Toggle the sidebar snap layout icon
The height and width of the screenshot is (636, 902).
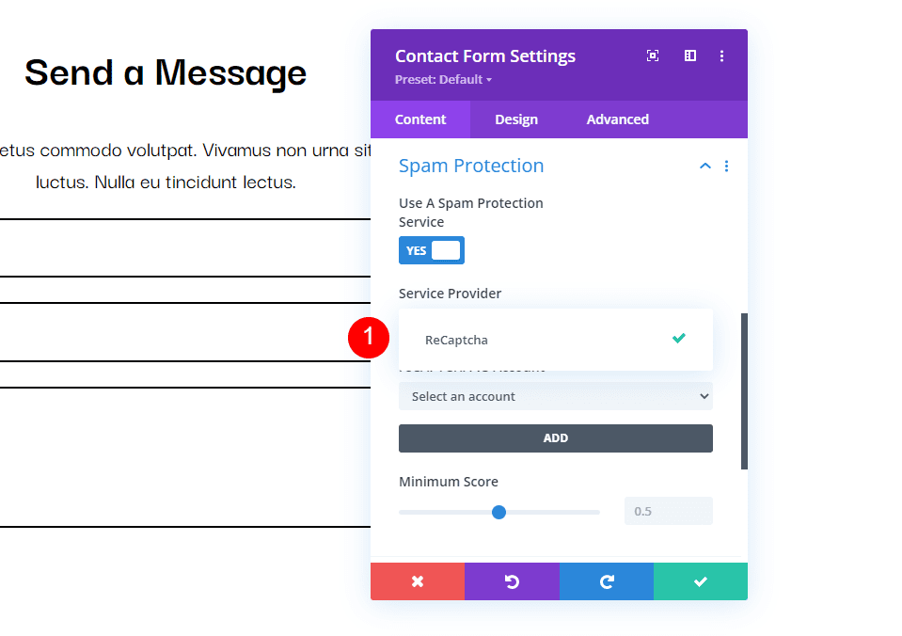click(x=689, y=56)
